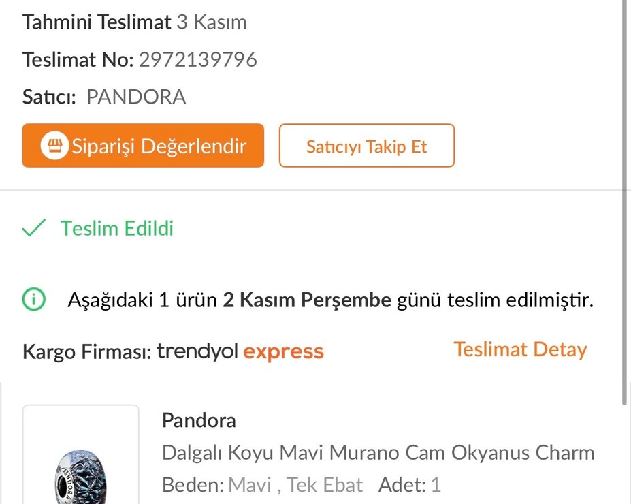This screenshot has height=504, width=631.
Task: Select the PANDORA seller name
Action: 135,97
